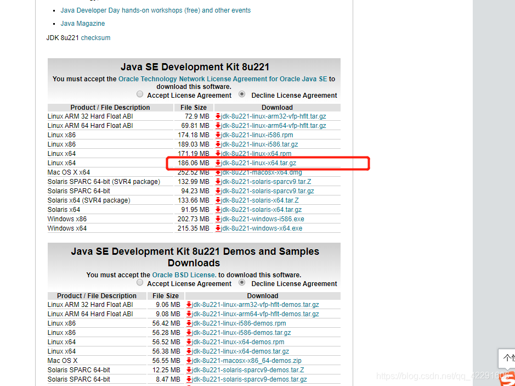This screenshot has width=515, height=386.
Task: Download jdk-8u221-linux-i586.tar.gz
Action: 259,144
